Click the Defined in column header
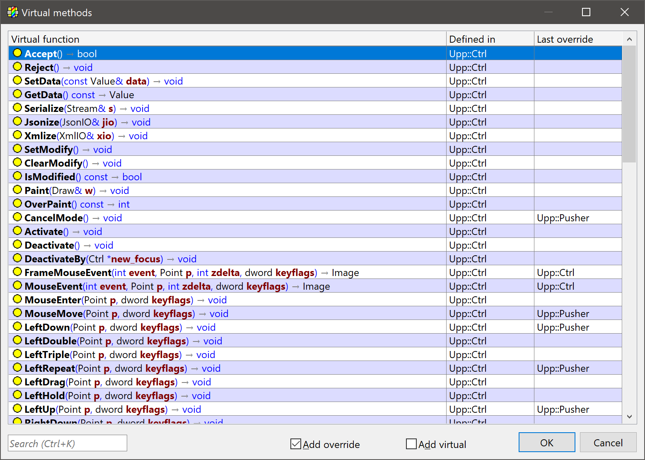The image size is (645, 460). (x=490, y=39)
